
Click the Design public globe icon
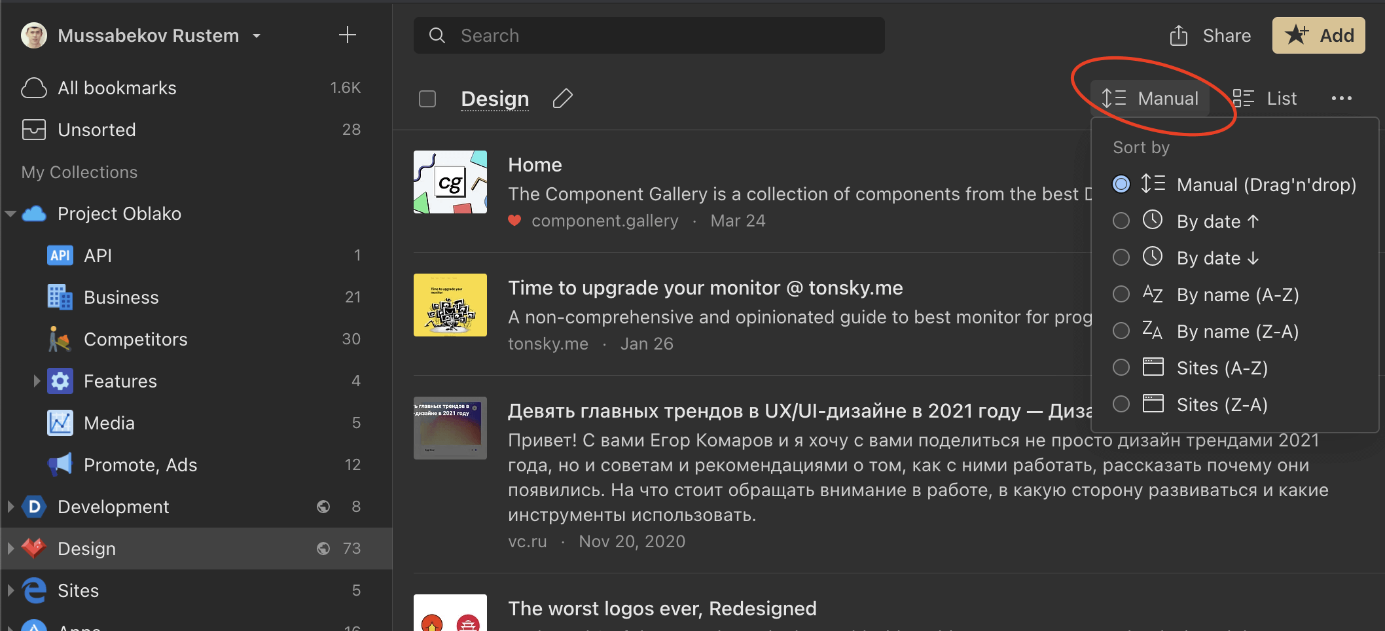pos(323,549)
